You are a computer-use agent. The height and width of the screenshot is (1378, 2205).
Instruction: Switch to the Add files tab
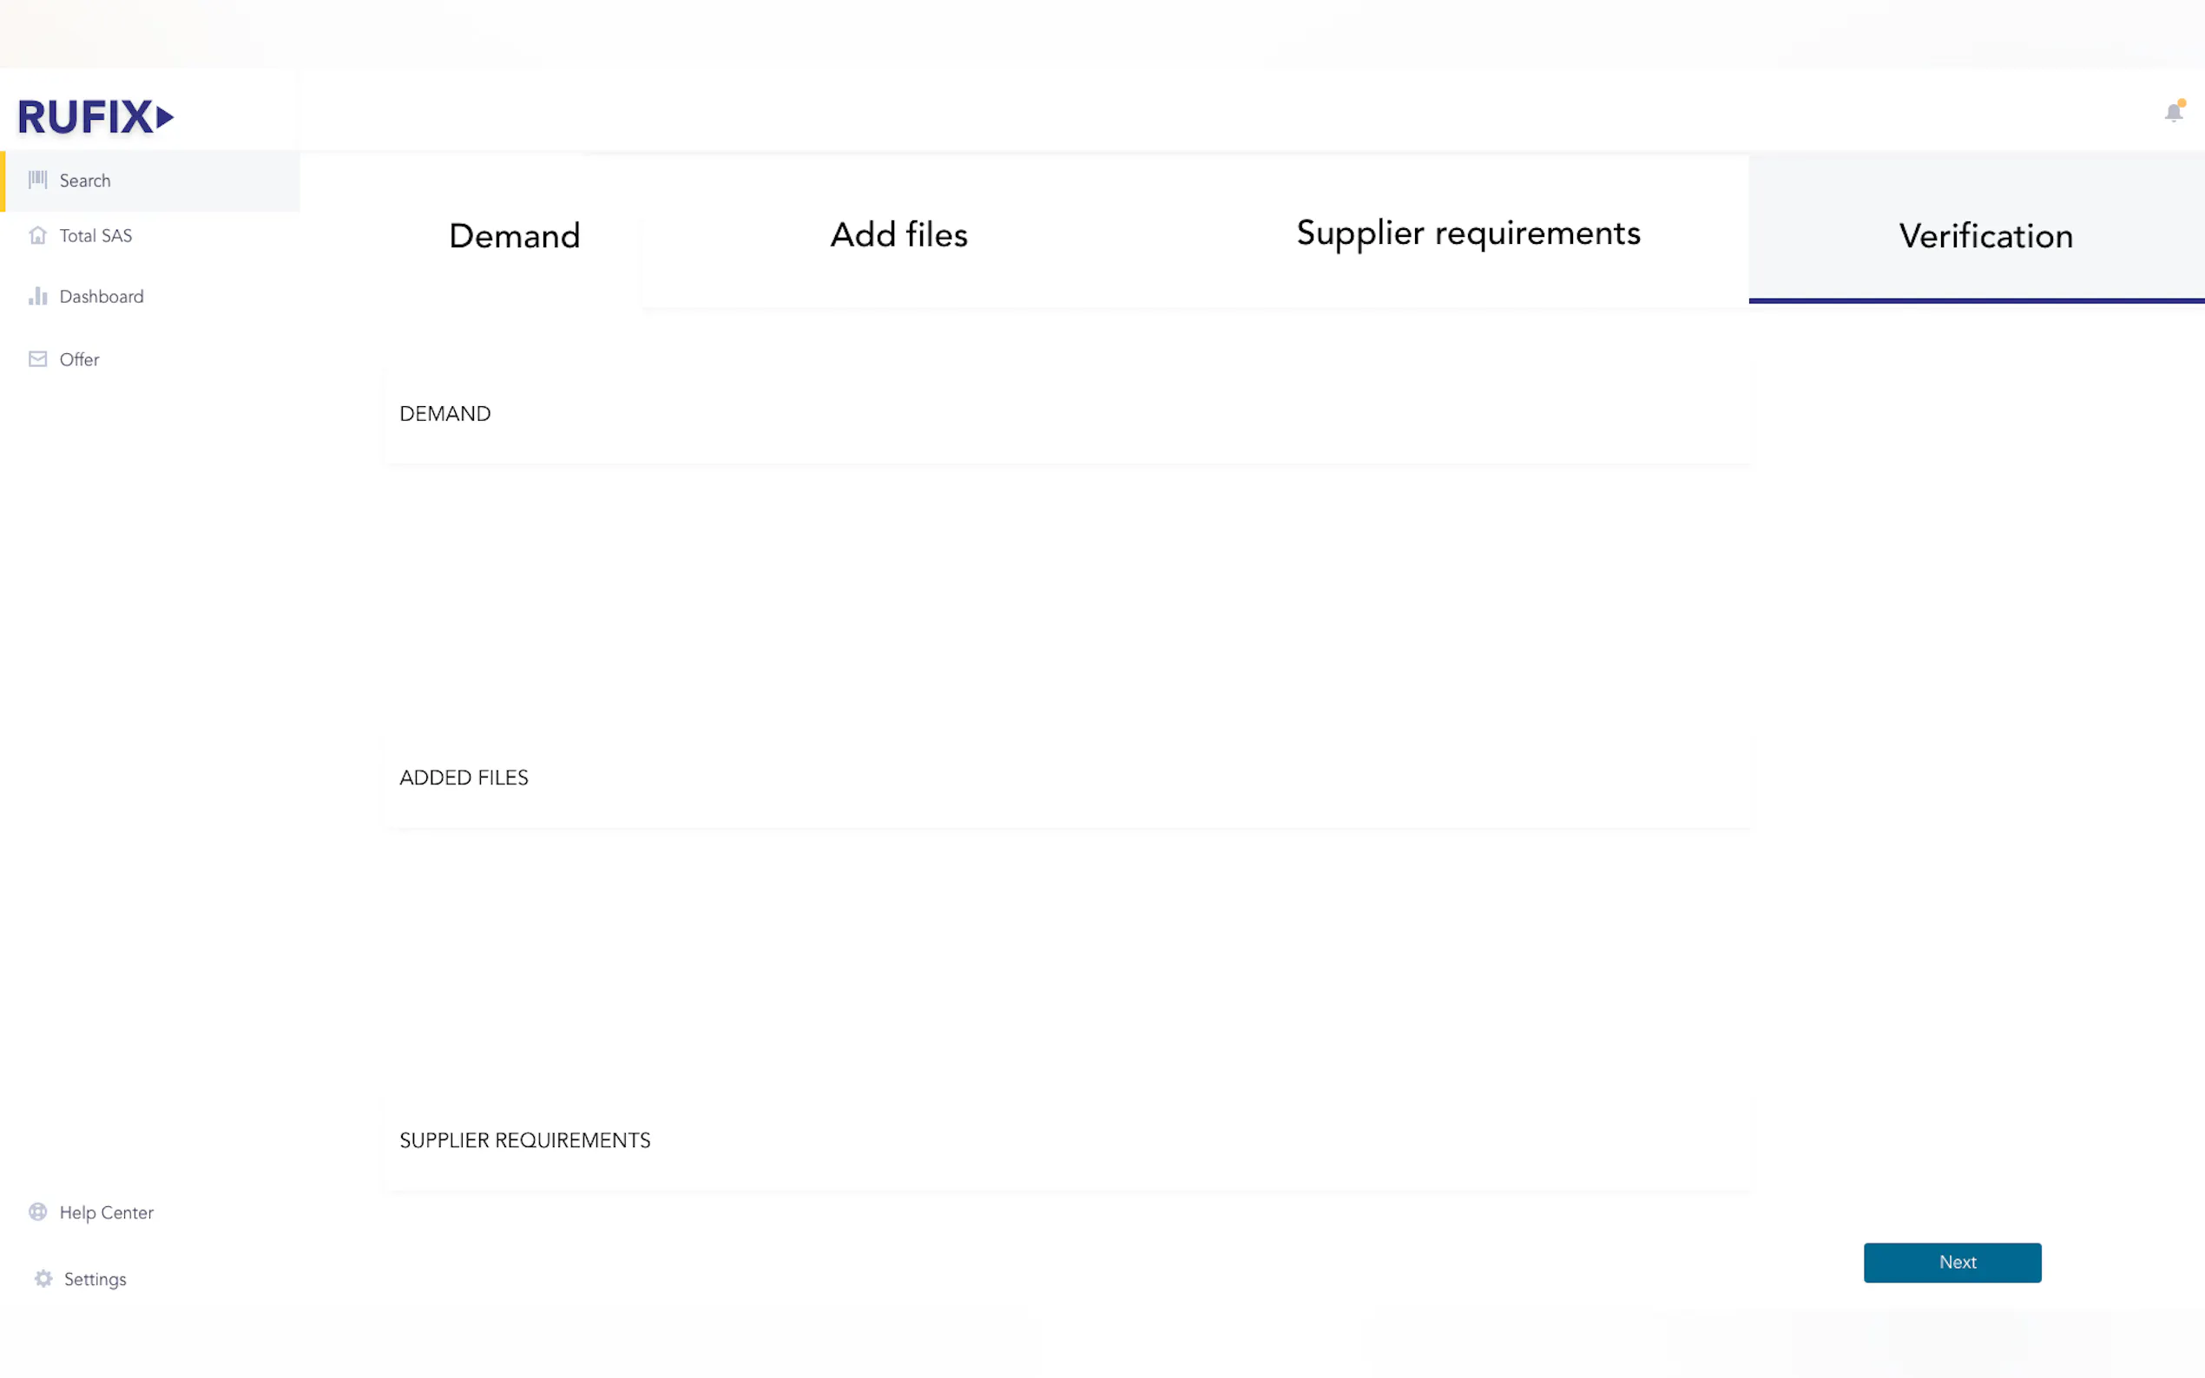898,235
